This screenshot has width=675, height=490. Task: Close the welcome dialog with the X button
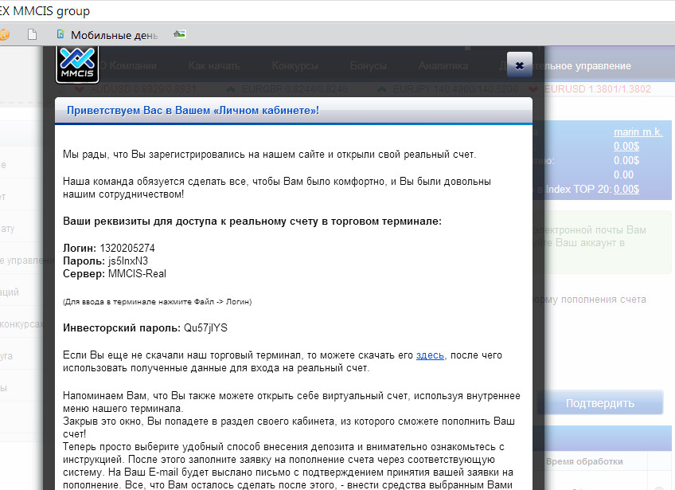(520, 65)
